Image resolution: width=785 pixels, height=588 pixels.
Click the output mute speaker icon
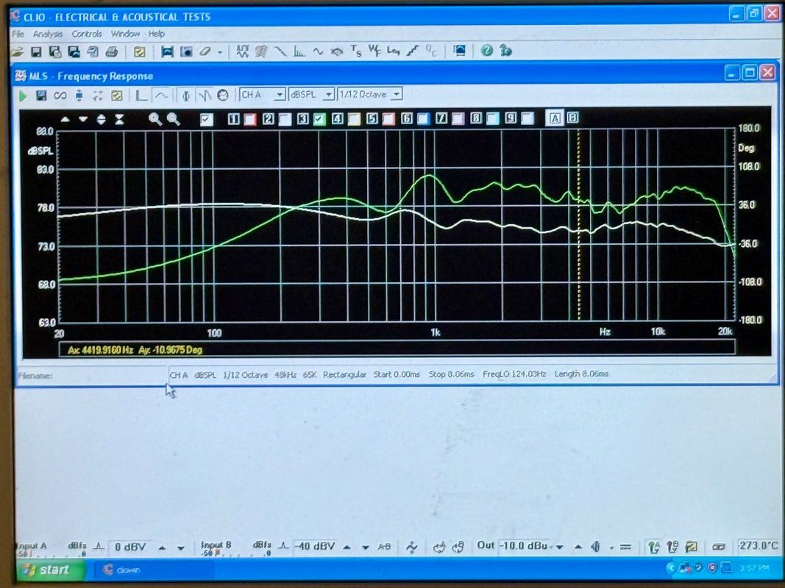[x=595, y=547]
